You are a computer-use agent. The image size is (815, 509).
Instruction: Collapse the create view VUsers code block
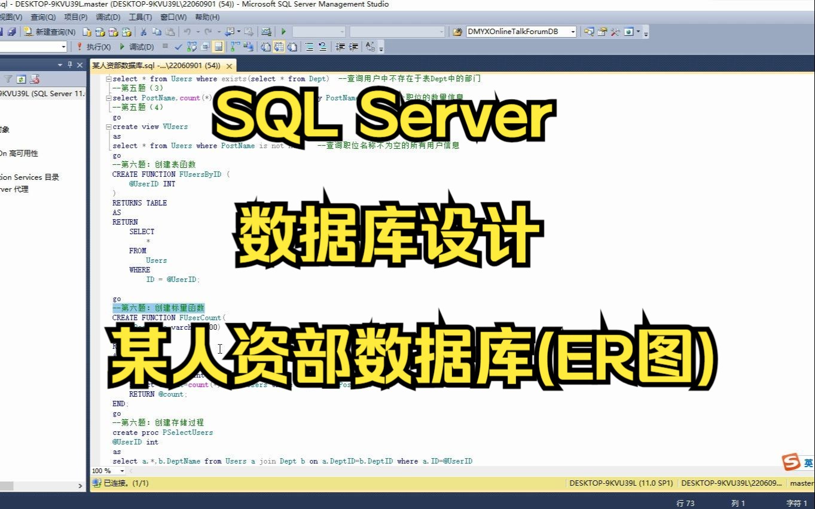(x=108, y=127)
